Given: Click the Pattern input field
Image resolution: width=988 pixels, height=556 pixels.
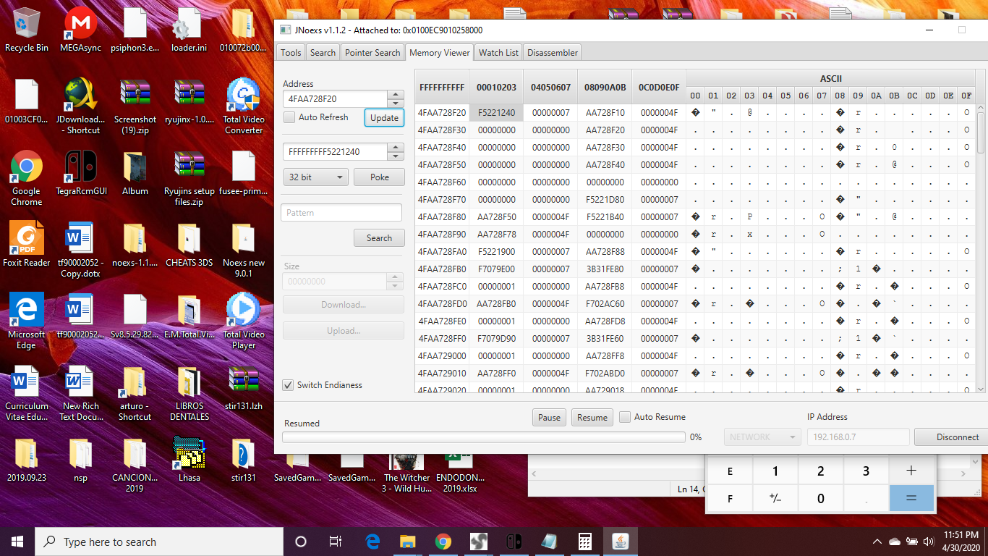Looking at the screenshot, I should tap(341, 213).
